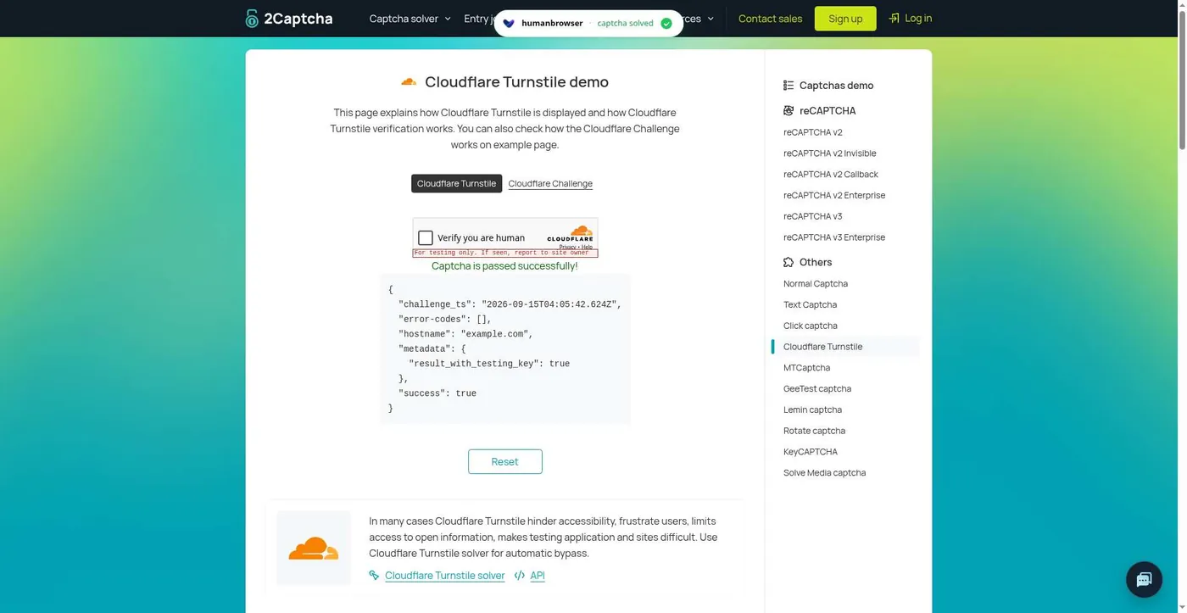The image size is (1187, 613).
Task: Open Contact sales link
Action: tap(770, 19)
